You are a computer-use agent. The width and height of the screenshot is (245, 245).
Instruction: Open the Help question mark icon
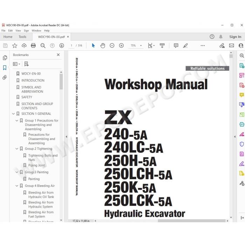coord(212,37)
